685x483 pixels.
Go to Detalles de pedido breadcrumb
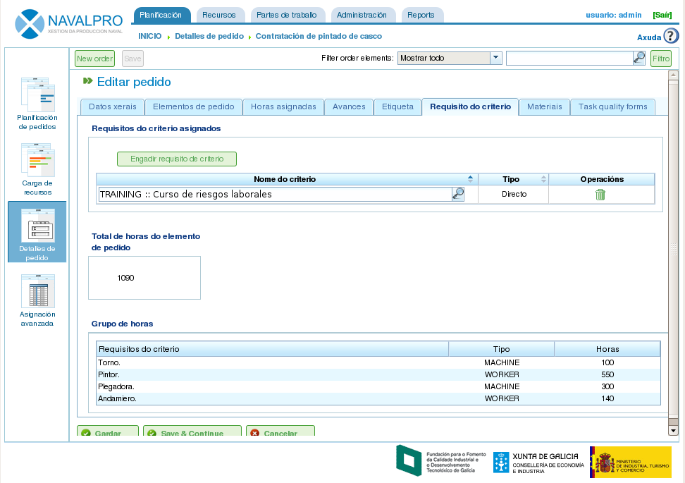(209, 36)
